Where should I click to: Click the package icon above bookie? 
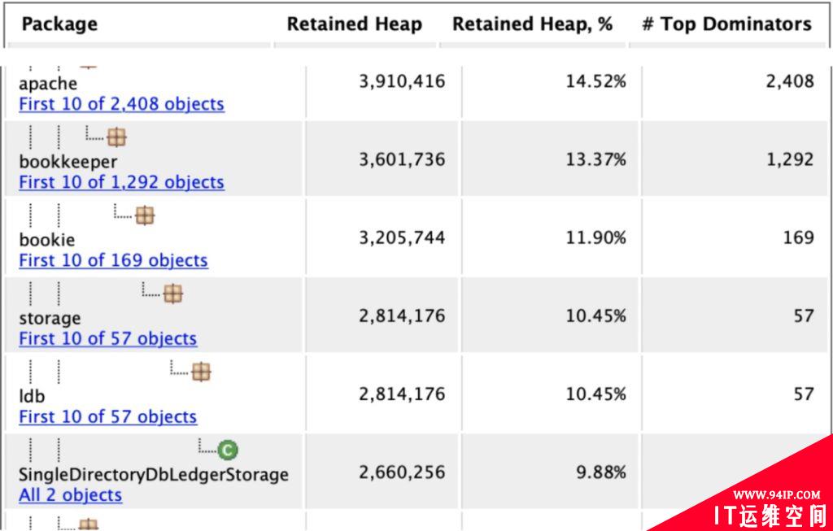point(145,215)
